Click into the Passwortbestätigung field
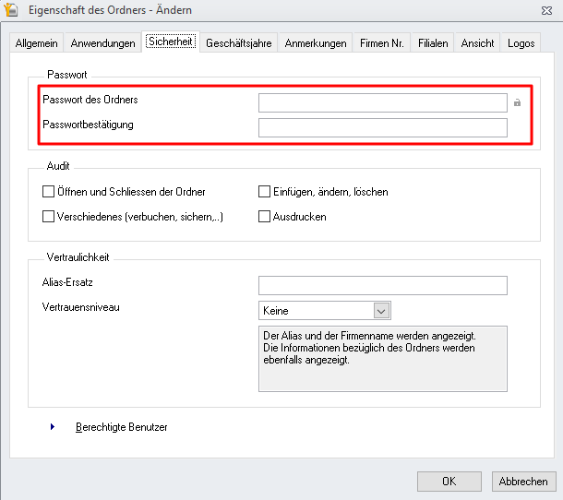The height and width of the screenshot is (500, 563). click(383, 128)
